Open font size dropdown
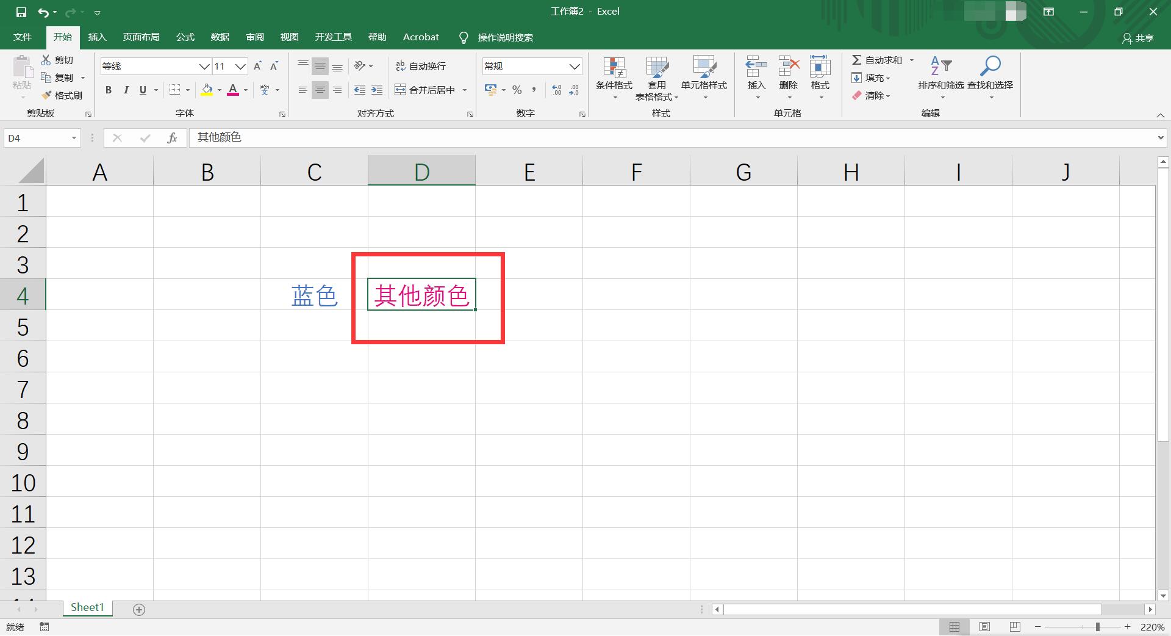The height and width of the screenshot is (636, 1171). coord(241,66)
